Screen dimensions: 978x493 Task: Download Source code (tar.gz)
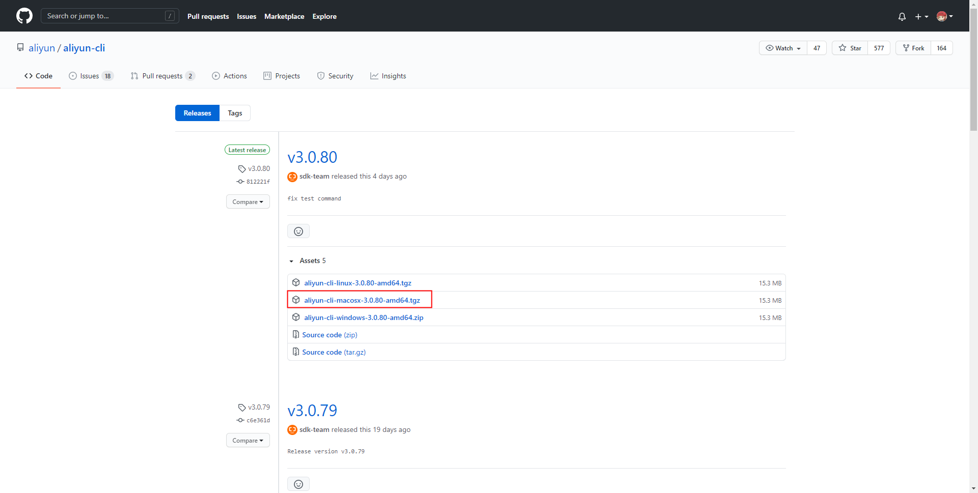click(x=334, y=352)
